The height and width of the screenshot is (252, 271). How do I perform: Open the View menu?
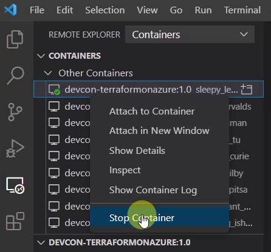click(147, 10)
